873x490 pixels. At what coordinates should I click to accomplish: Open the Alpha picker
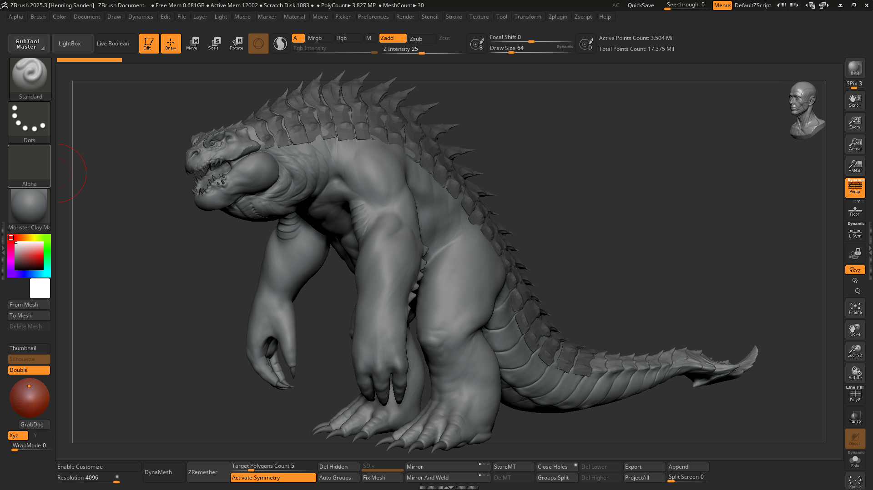tap(29, 166)
